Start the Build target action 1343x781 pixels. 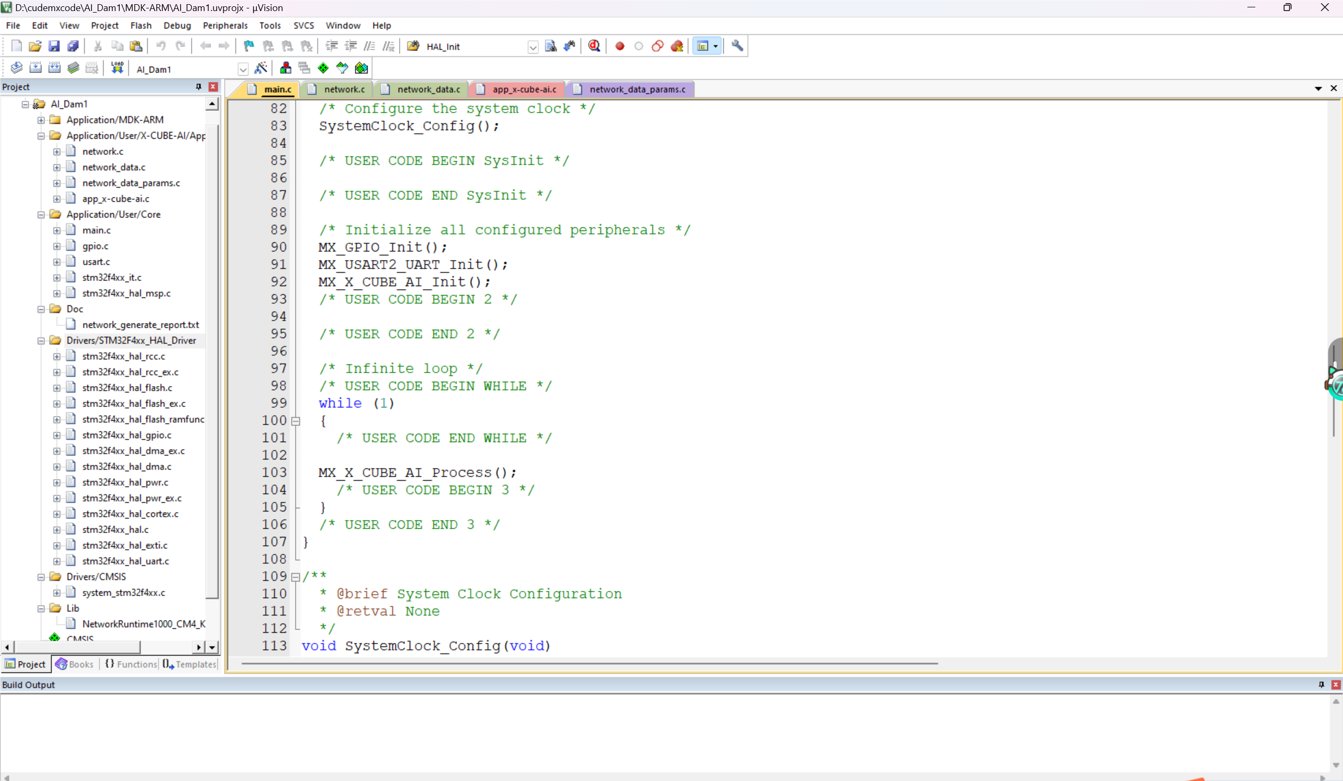35,68
